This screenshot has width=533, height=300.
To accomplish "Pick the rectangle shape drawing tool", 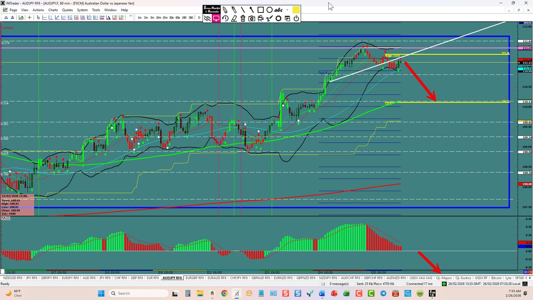I will click(260, 10).
